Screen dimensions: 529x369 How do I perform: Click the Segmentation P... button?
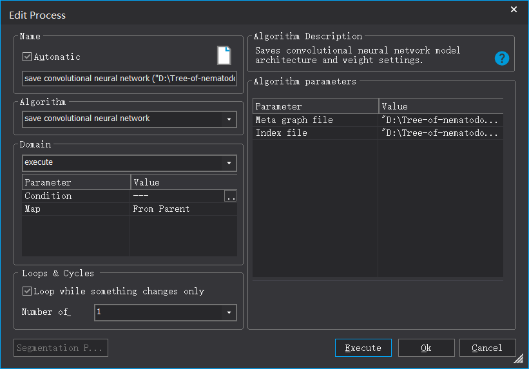(61, 348)
